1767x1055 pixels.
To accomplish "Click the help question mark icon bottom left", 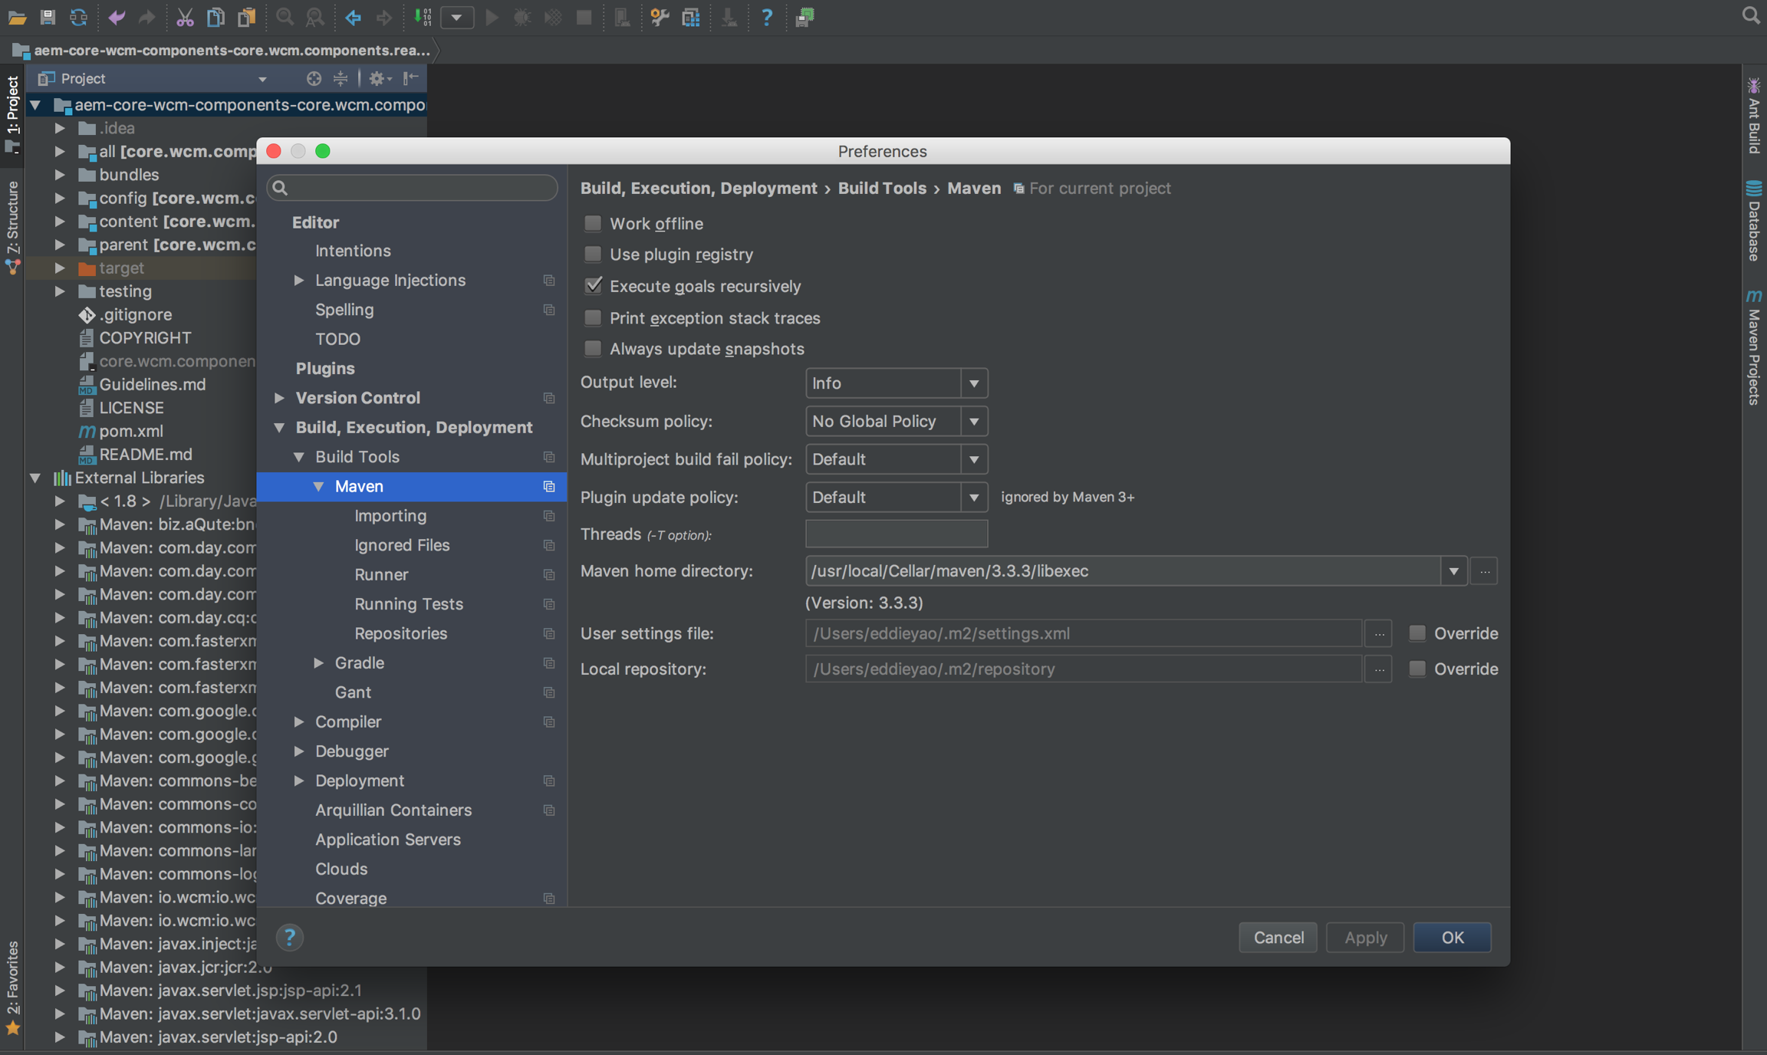I will pos(289,937).
